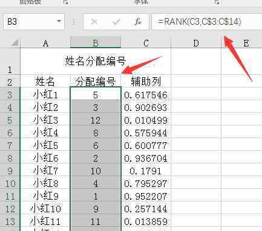262x231 pixels.
Task: Select cell 小红9
Action: [45, 195]
